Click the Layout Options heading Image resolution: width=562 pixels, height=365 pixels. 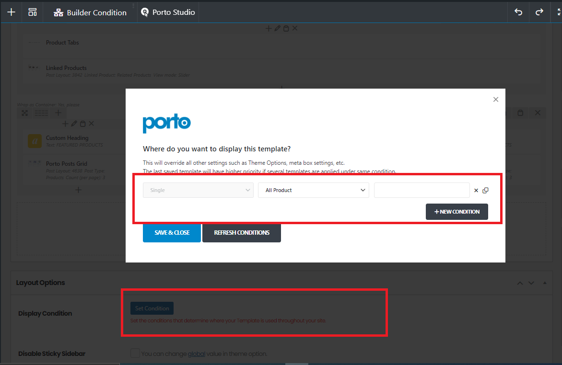40,283
